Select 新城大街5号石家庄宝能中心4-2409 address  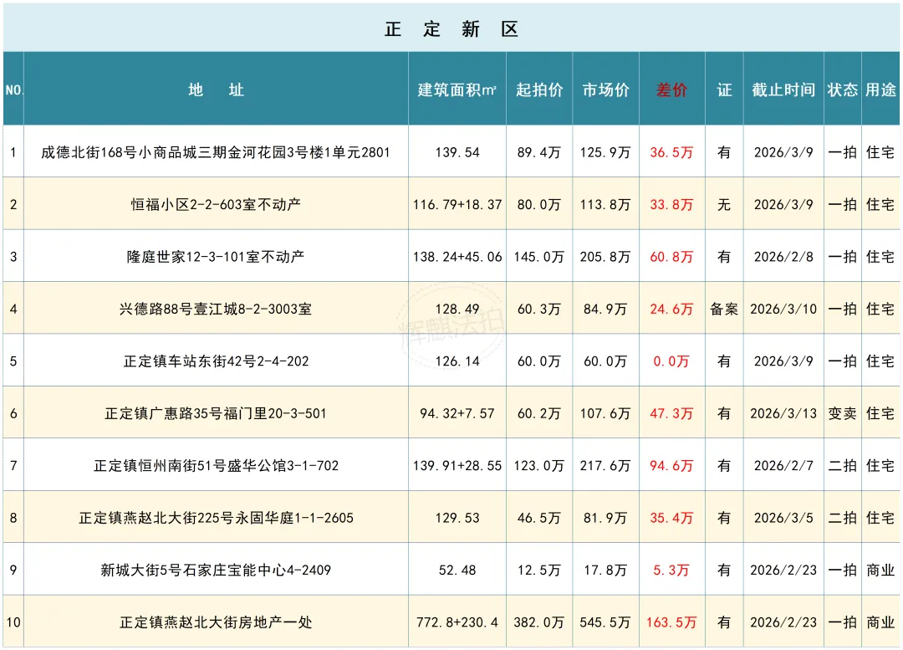coord(216,571)
